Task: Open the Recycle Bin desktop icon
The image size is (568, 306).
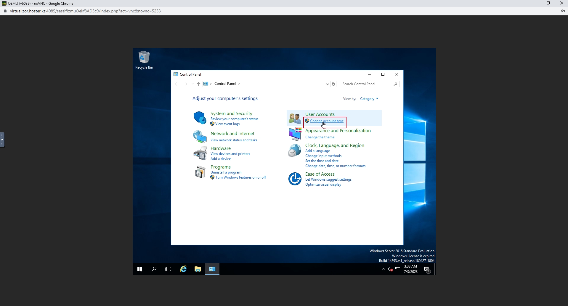Action: [144, 60]
